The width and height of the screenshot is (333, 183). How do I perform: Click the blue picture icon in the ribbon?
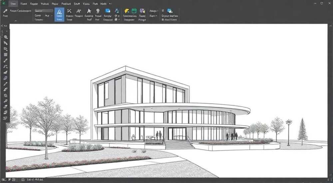click(x=108, y=11)
